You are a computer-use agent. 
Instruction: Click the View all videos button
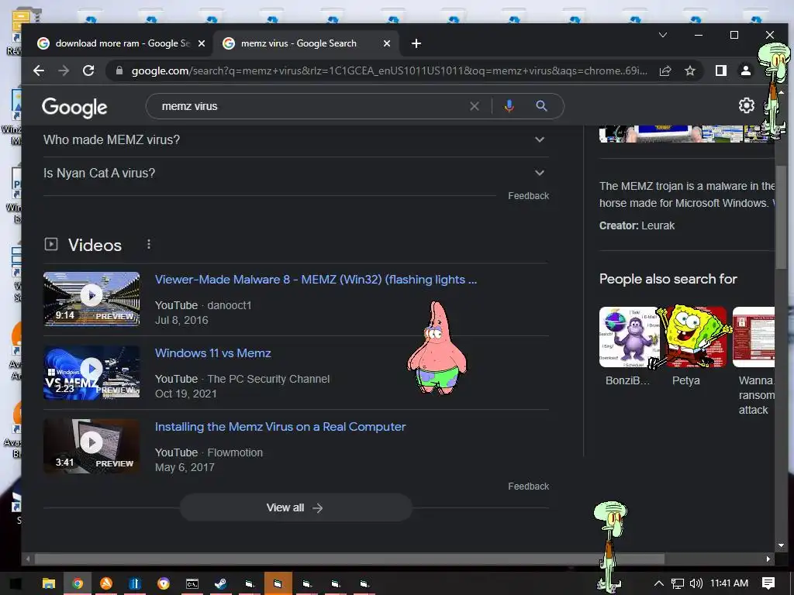pyautogui.click(x=295, y=507)
